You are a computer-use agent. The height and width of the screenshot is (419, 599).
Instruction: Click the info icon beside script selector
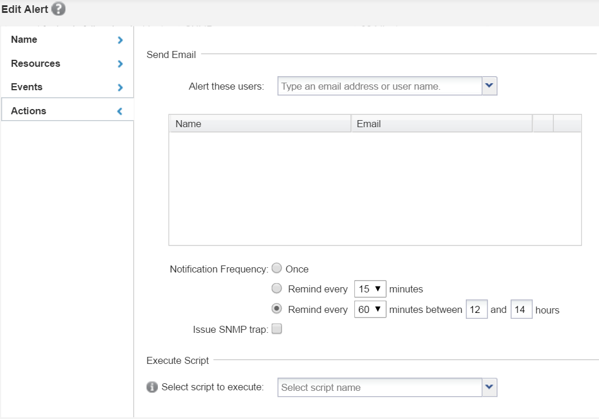[x=153, y=387]
